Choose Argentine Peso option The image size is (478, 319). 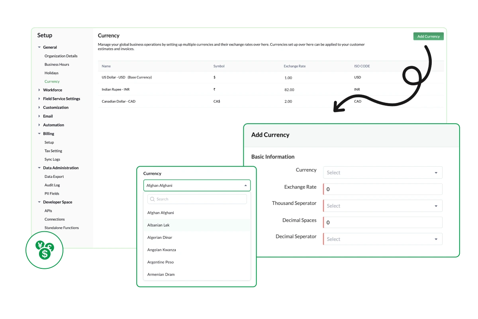click(161, 262)
